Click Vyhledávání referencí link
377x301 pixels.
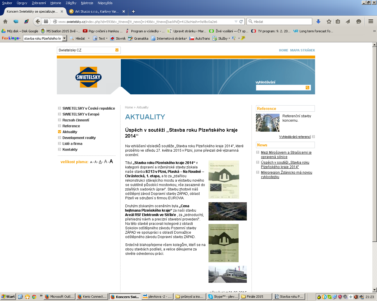pyautogui.click(x=295, y=137)
